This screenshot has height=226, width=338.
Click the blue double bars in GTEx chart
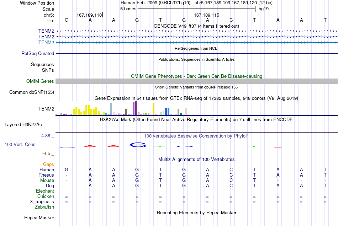coord(167,111)
